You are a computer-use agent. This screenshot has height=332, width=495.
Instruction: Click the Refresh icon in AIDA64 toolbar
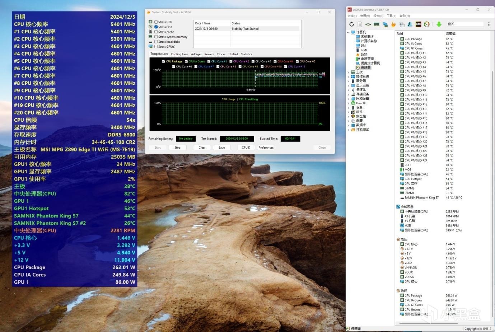pyautogui.click(x=351, y=24)
